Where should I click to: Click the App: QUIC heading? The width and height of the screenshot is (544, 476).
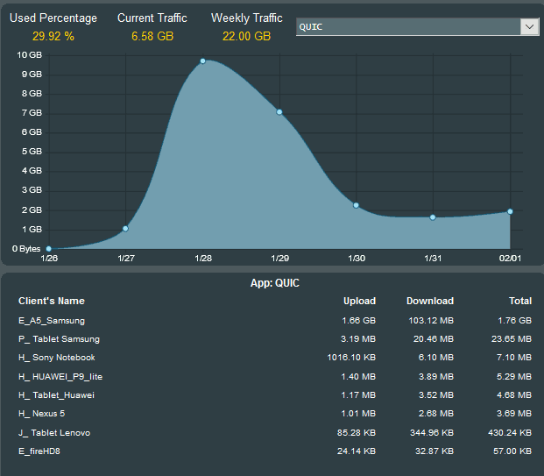coord(275,283)
